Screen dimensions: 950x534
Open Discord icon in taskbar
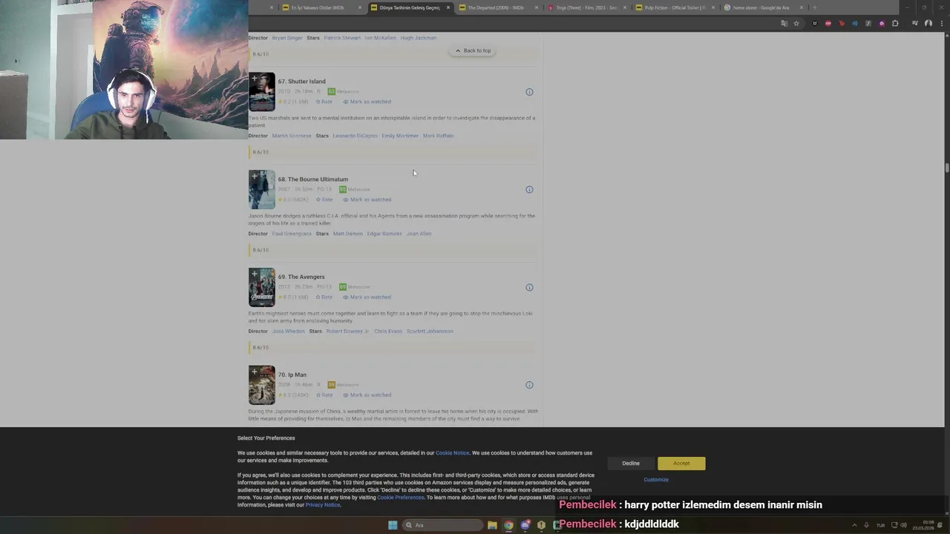click(x=525, y=525)
